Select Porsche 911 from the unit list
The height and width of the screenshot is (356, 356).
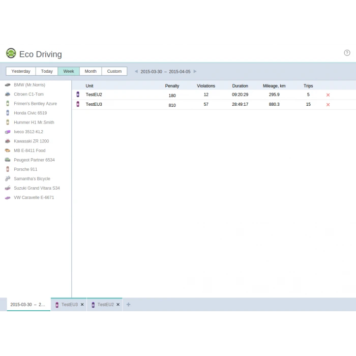[25, 169]
